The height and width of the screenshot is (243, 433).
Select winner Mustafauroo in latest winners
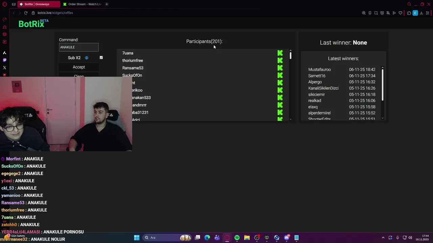(x=319, y=70)
